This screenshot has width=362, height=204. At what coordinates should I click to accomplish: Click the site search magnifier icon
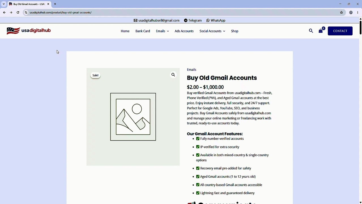[311, 31]
